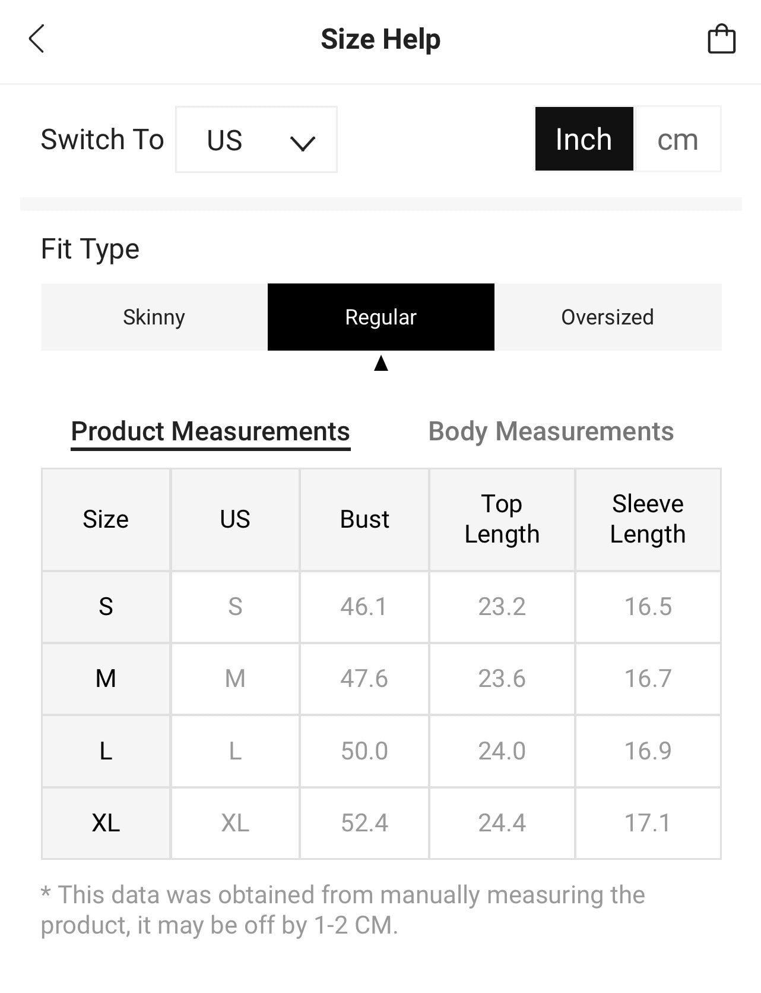Open the US region dropdown
The width and height of the screenshot is (761, 993).
coord(256,140)
